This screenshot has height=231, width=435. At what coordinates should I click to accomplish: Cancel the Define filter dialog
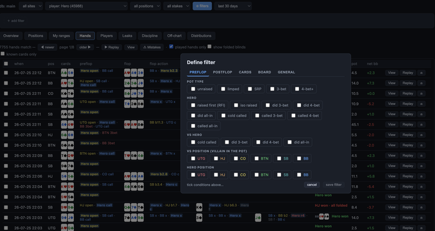pos(312,184)
